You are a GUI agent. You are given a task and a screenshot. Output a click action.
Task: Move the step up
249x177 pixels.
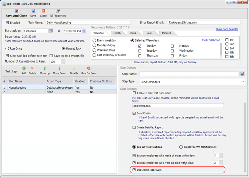45,68
